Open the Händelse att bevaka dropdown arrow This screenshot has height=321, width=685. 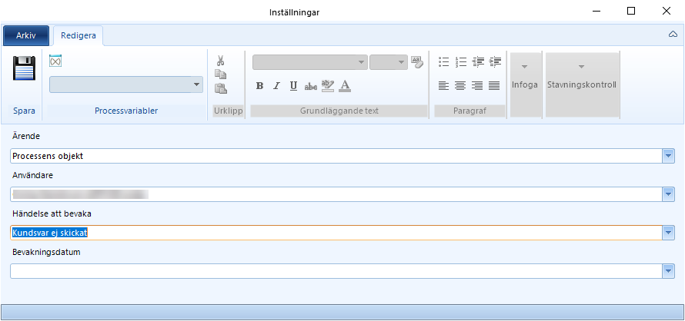tap(668, 233)
